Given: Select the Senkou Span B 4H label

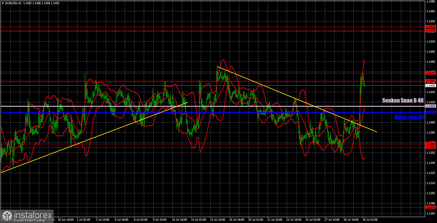Looking at the screenshot, I should (403, 101).
